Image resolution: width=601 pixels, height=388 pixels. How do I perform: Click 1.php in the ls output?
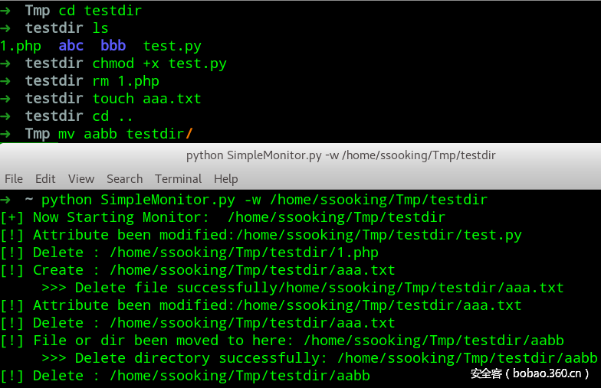[21, 46]
